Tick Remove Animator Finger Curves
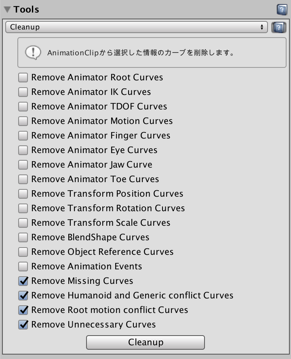Screen dimensions: 291x359 (x=23, y=136)
